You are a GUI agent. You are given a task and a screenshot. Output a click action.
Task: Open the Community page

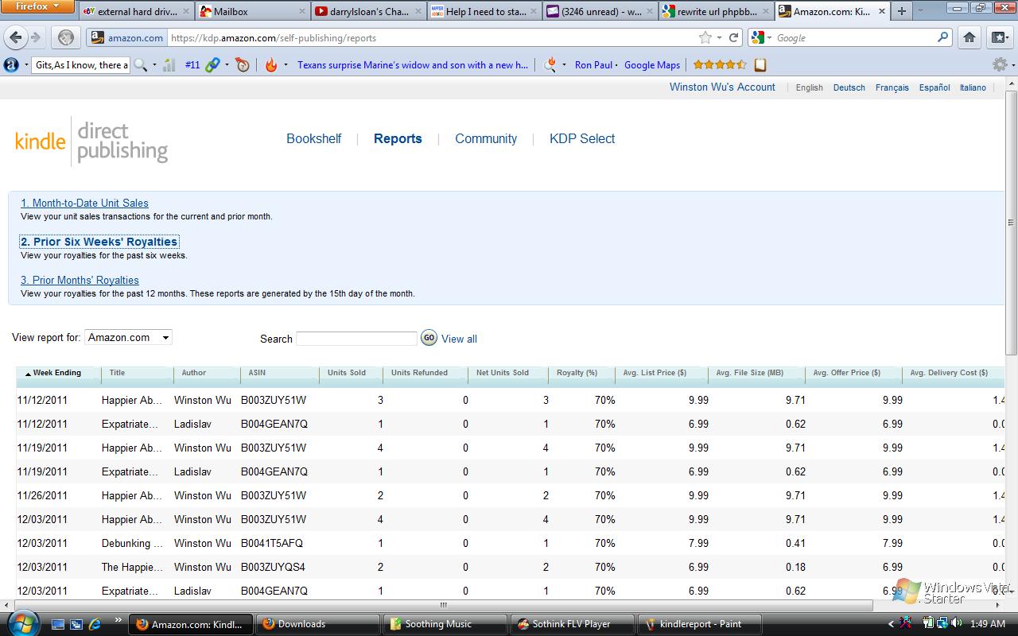(486, 138)
